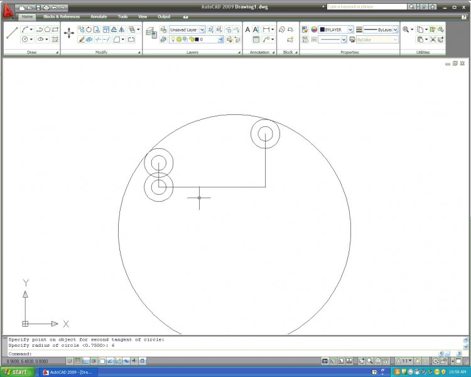This screenshot has width=471, height=377.
Task: Open the Blocks & References tab
Action: pos(61,16)
